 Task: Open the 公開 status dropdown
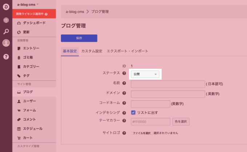[145, 74]
